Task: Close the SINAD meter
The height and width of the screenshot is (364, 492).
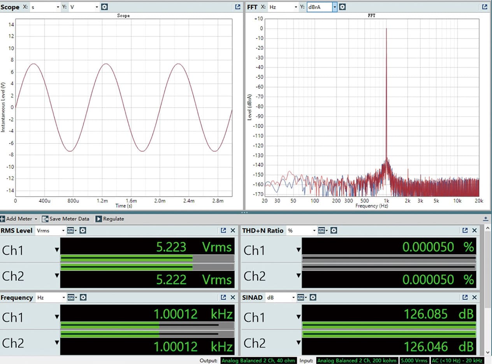Action: (474, 297)
